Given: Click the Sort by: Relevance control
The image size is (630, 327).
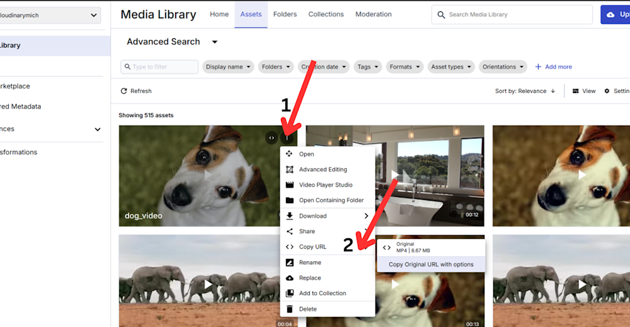Looking at the screenshot, I should pyautogui.click(x=525, y=91).
